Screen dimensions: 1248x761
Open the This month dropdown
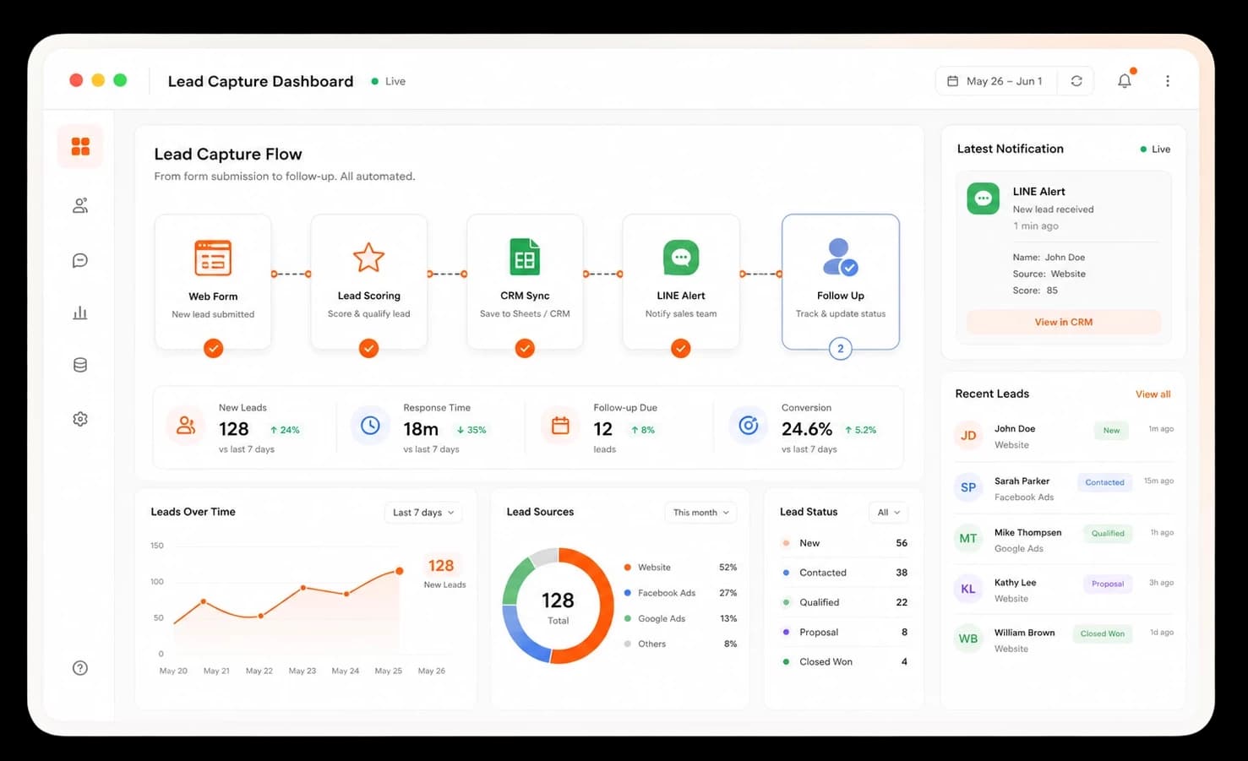[700, 513]
